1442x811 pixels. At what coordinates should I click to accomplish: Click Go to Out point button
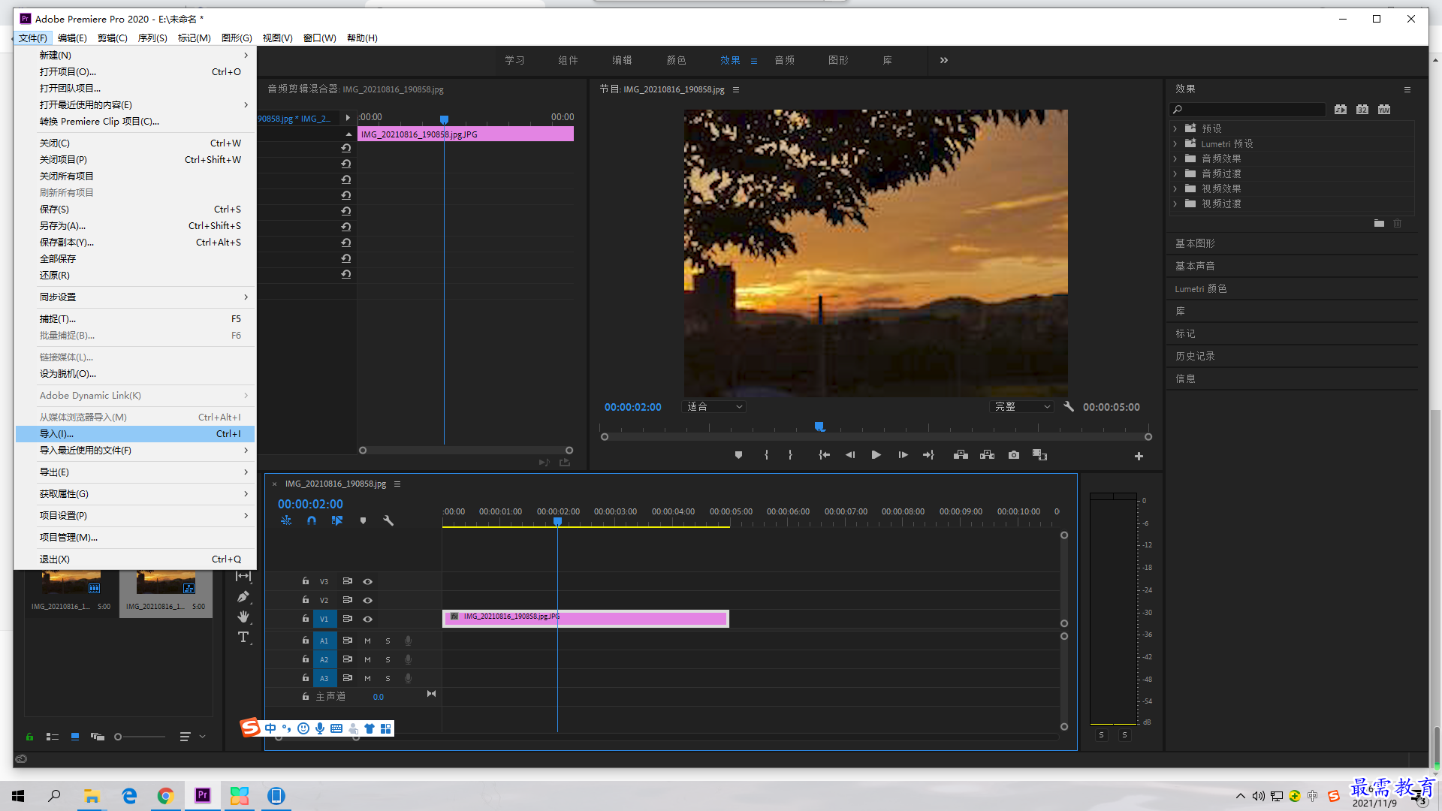point(929,455)
